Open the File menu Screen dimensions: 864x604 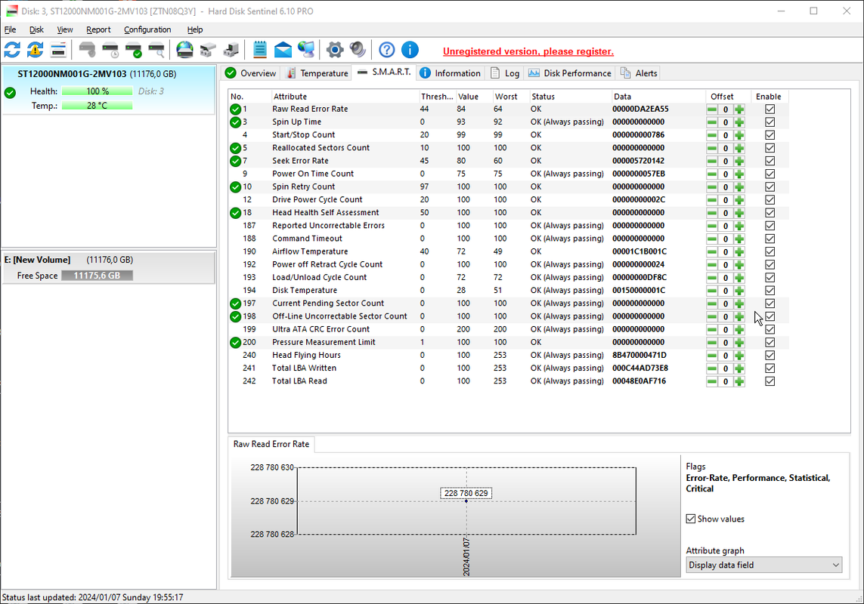pyautogui.click(x=10, y=29)
